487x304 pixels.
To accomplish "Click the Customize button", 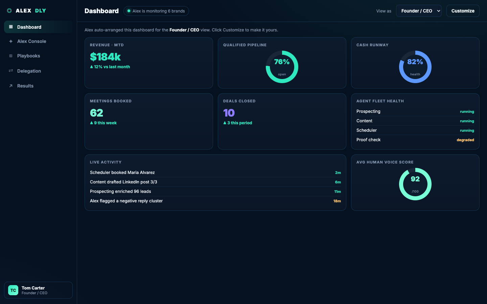I will point(463,11).
